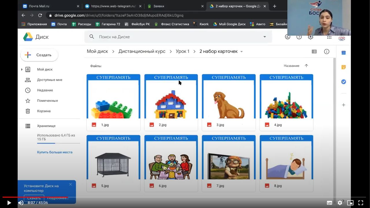Dismiss the Установите Диск promo
370x208 pixels.
click(70, 184)
